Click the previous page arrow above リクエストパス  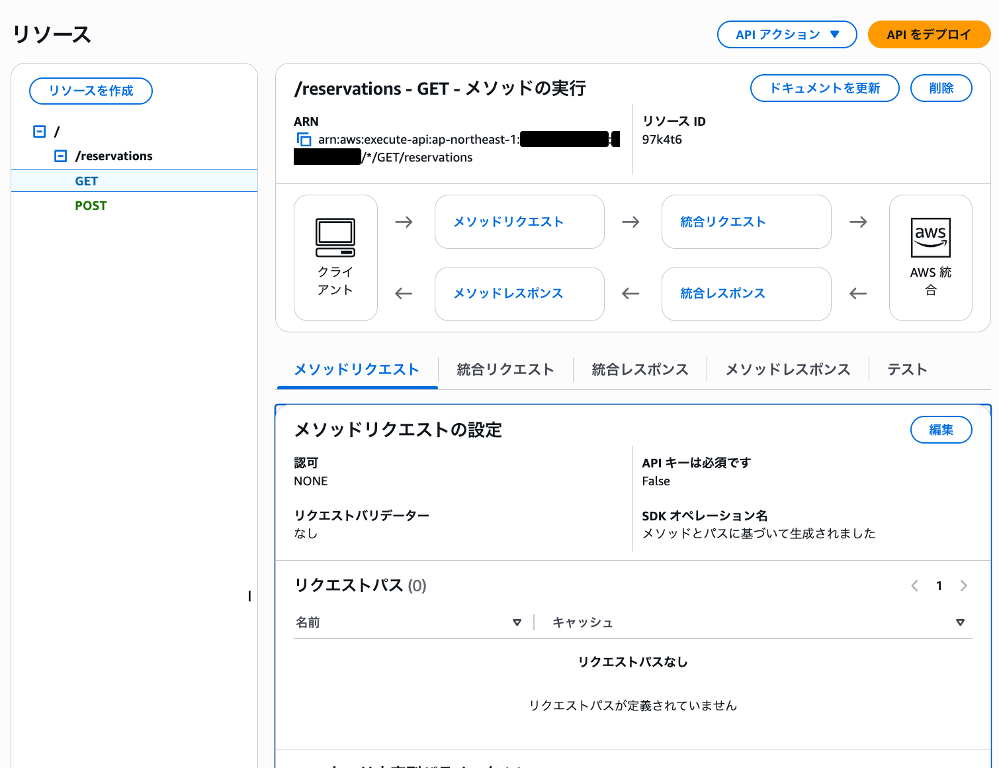click(914, 585)
